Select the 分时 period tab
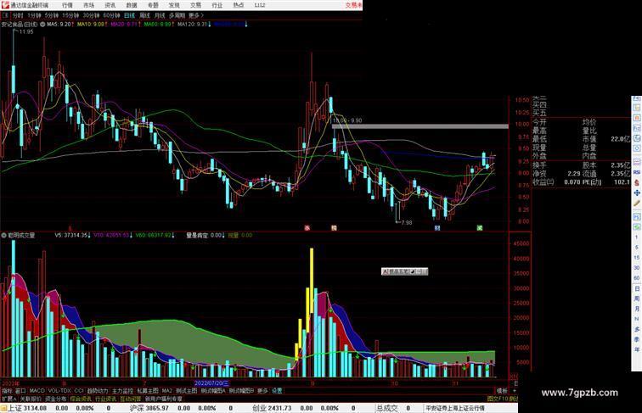 tap(18, 15)
